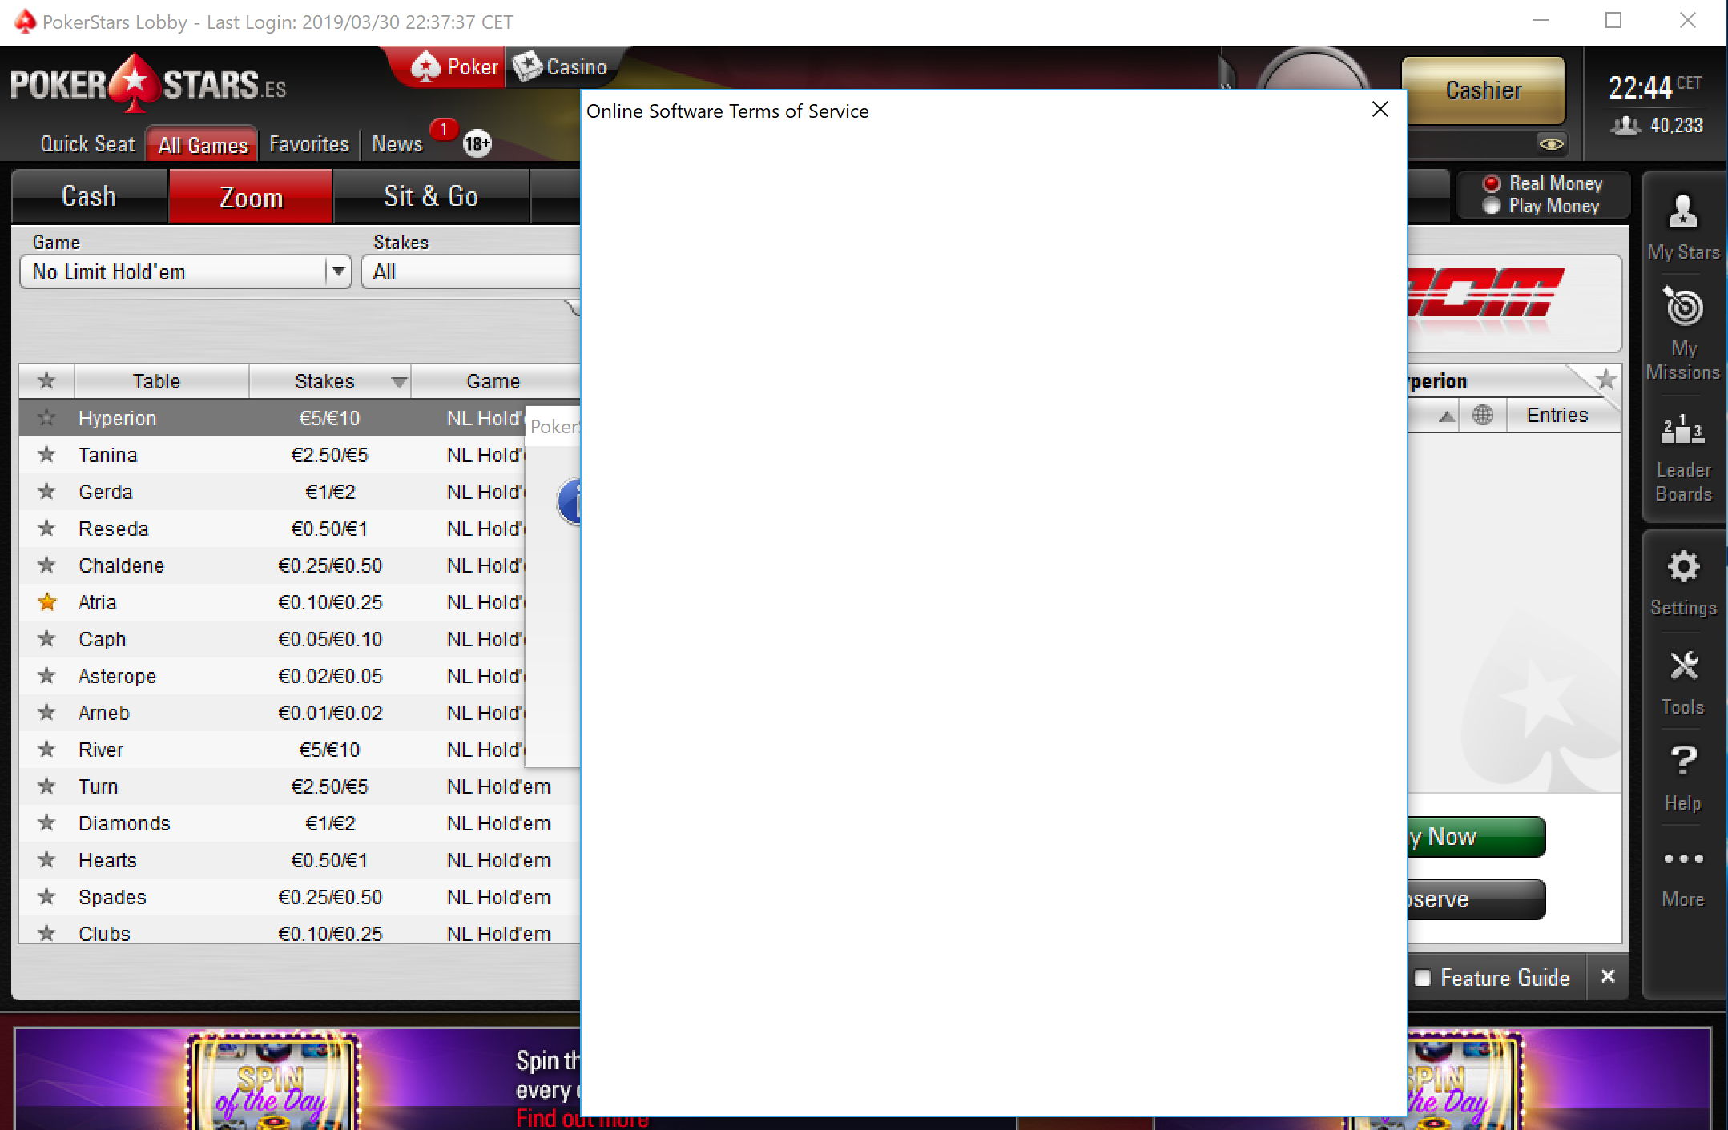Image resolution: width=1728 pixels, height=1130 pixels.
Task: Open My Missions target icon
Action: coord(1682,306)
